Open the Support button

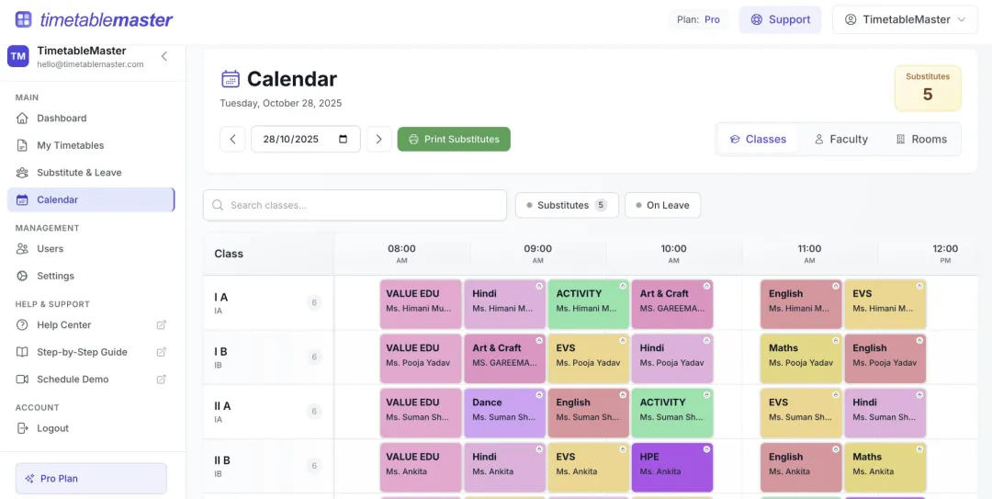780,19
